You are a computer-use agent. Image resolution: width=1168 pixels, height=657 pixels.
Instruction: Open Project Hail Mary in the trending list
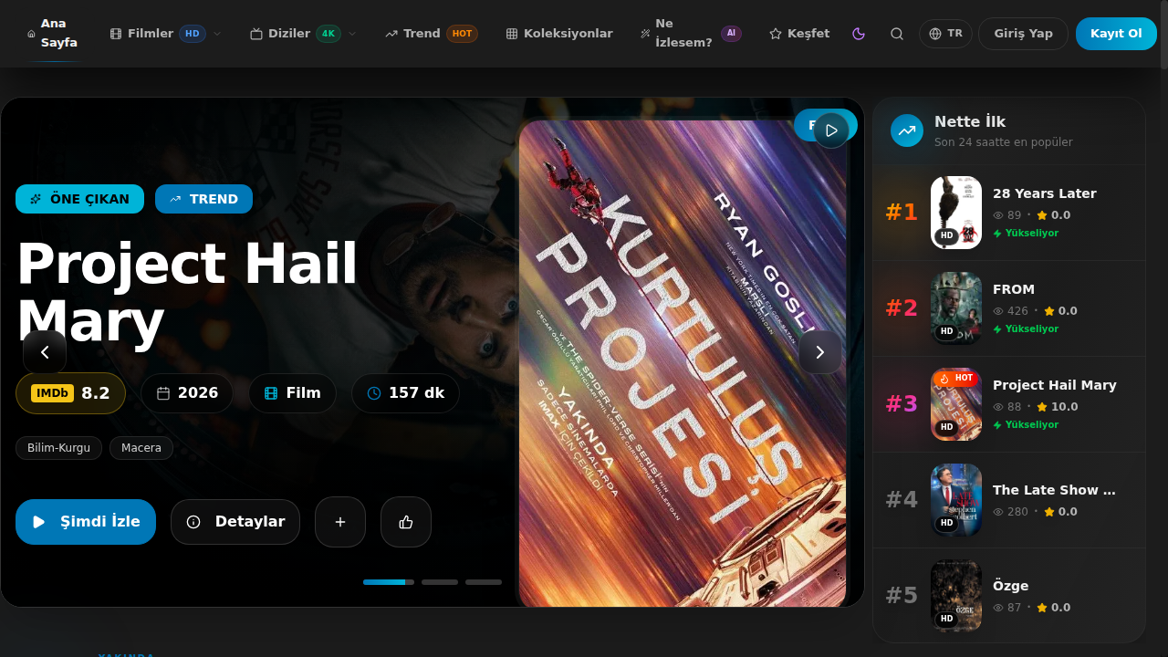coord(1055,385)
